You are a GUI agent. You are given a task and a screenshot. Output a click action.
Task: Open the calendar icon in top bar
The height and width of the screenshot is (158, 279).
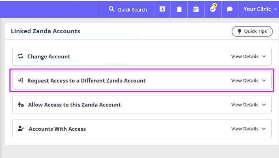(196, 9)
